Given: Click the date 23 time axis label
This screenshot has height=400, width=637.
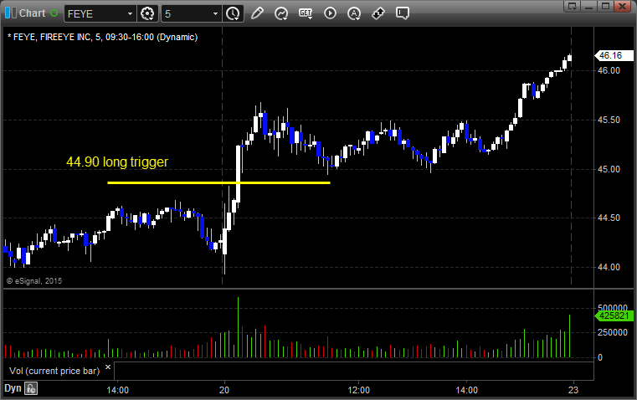Looking at the screenshot, I should 573,390.
